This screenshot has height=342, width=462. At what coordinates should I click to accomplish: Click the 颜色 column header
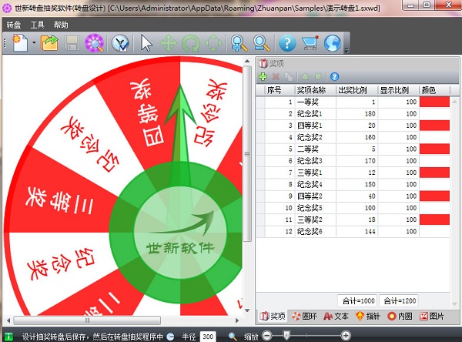click(434, 90)
